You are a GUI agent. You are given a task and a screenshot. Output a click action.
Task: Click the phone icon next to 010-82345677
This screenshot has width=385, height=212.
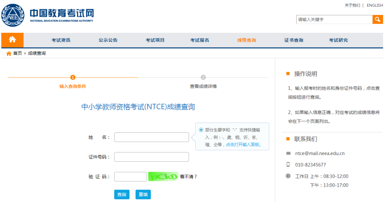pyautogui.click(x=288, y=165)
